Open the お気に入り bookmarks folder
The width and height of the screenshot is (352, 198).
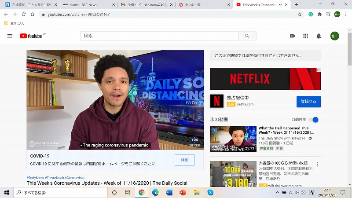(x=15, y=23)
